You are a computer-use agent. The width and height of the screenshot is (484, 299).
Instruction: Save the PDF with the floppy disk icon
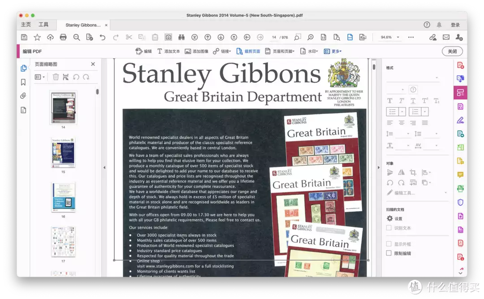(x=24, y=37)
